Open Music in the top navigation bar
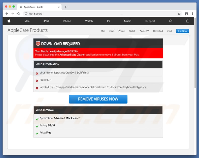199x158 pixels. [127, 21]
